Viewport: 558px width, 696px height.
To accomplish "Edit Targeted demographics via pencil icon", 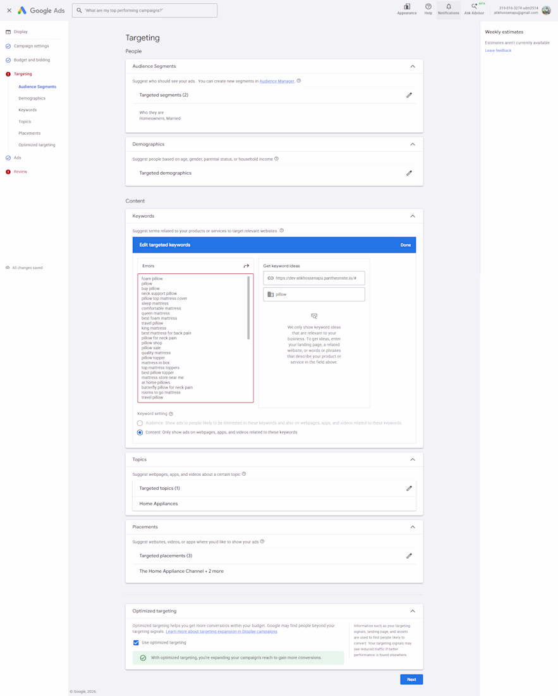I will click(409, 173).
